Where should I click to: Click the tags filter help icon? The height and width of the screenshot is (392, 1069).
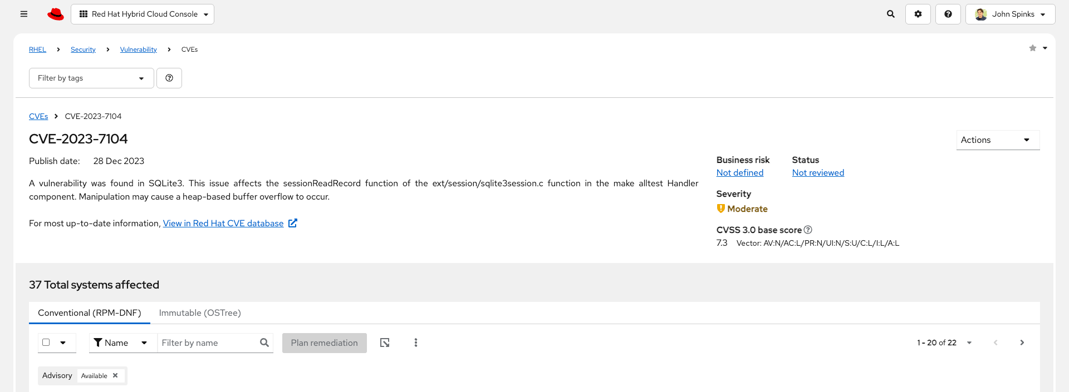(169, 78)
